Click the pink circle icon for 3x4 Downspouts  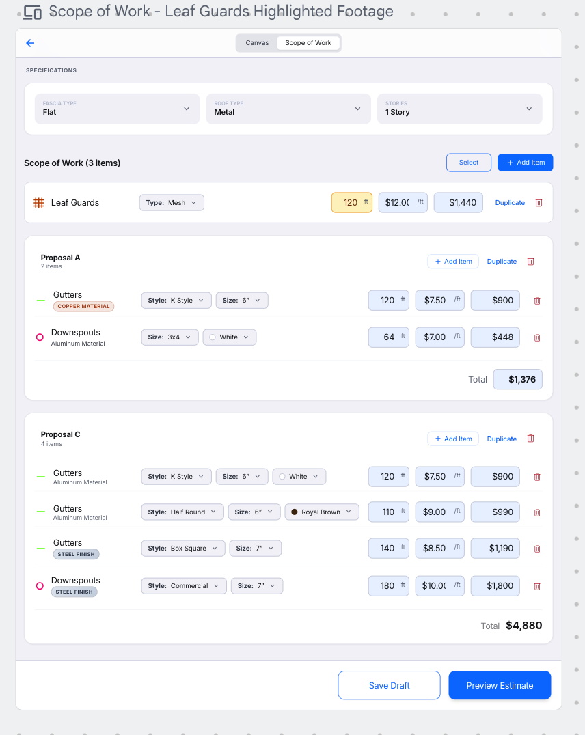(x=40, y=337)
